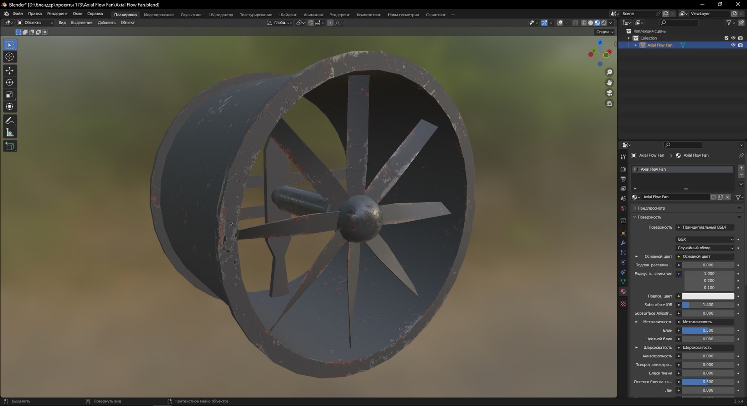Open the Объекты mode dropdown
This screenshot has width=747, height=406.
(x=35, y=23)
